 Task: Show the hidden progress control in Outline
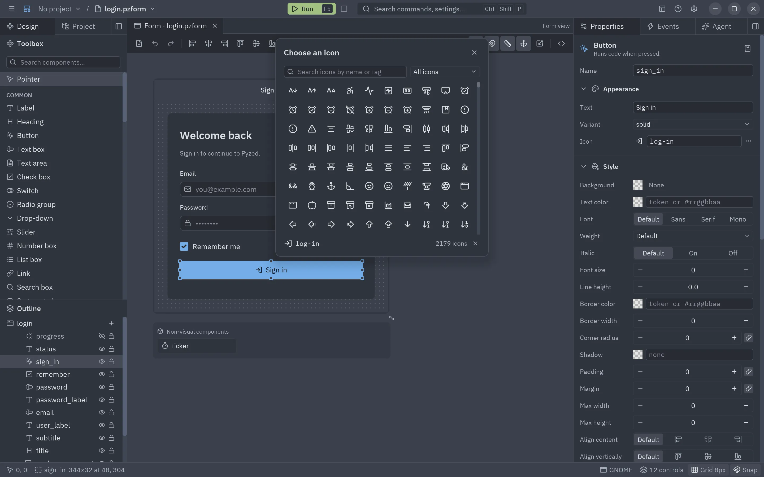point(102,336)
